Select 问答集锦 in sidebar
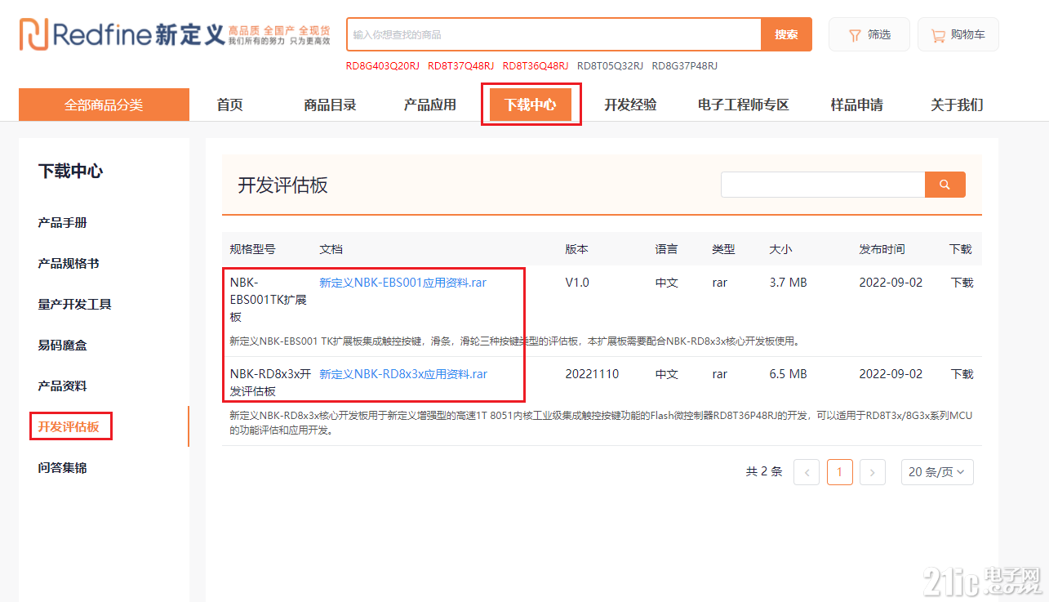Image resolution: width=1049 pixels, height=602 pixels. click(62, 467)
